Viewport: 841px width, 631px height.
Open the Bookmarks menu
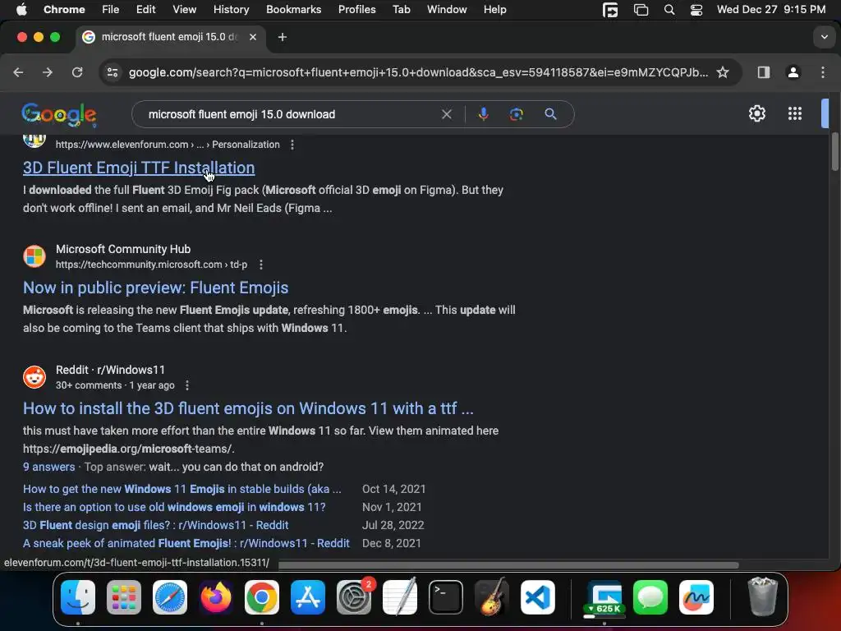[x=293, y=10]
